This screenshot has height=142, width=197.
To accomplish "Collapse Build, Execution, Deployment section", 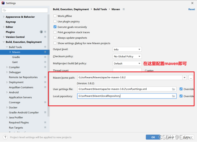I will 4,42.
